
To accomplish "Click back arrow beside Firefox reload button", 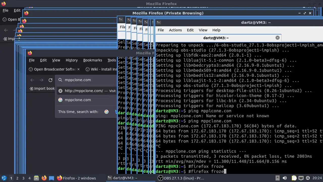I will click(x=32, y=80).
